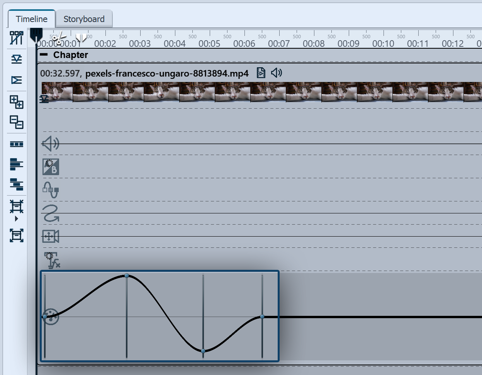Screen dimensions: 482x375
Task: Click the video file properties icon next to the filename
Action: coord(261,72)
